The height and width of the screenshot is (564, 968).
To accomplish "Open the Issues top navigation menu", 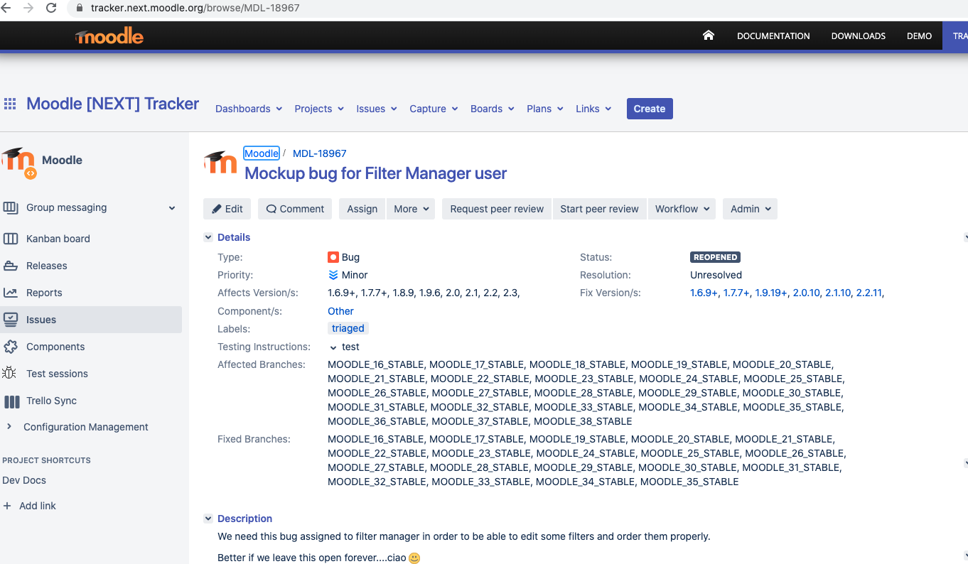I will (377, 109).
